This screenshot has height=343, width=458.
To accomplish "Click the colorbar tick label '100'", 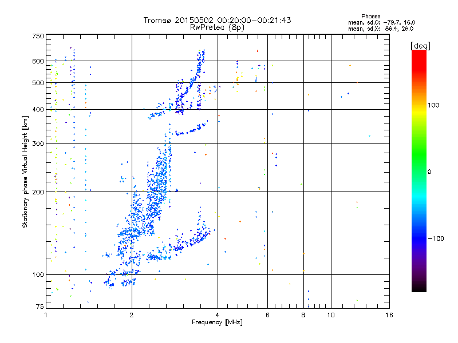I will tap(433, 105).
